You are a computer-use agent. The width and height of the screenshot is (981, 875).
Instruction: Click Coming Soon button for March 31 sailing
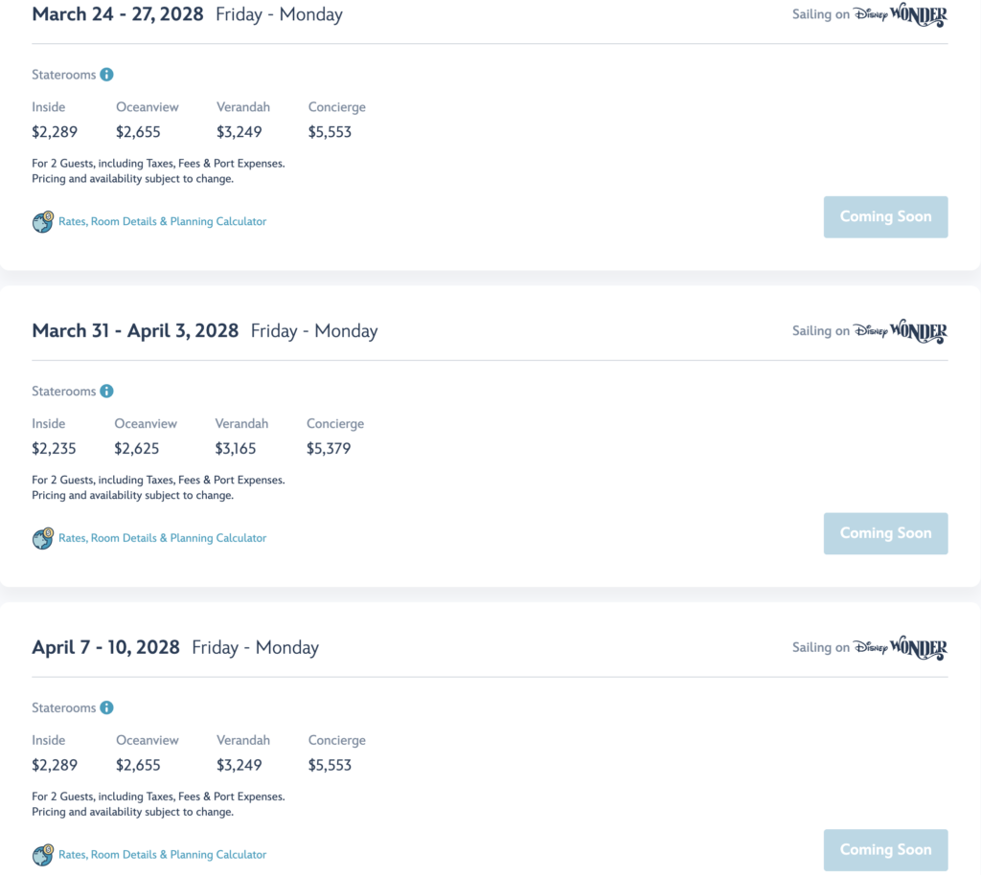tap(885, 534)
